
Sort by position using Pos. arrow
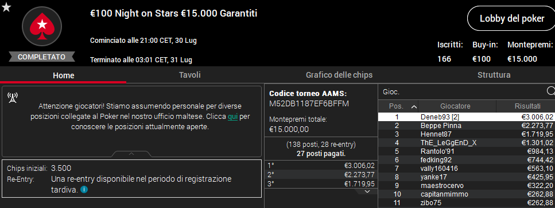(x=413, y=106)
